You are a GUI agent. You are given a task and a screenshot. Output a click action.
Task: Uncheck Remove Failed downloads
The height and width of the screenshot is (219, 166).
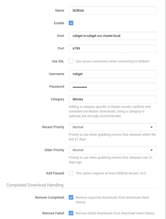pos(71,213)
